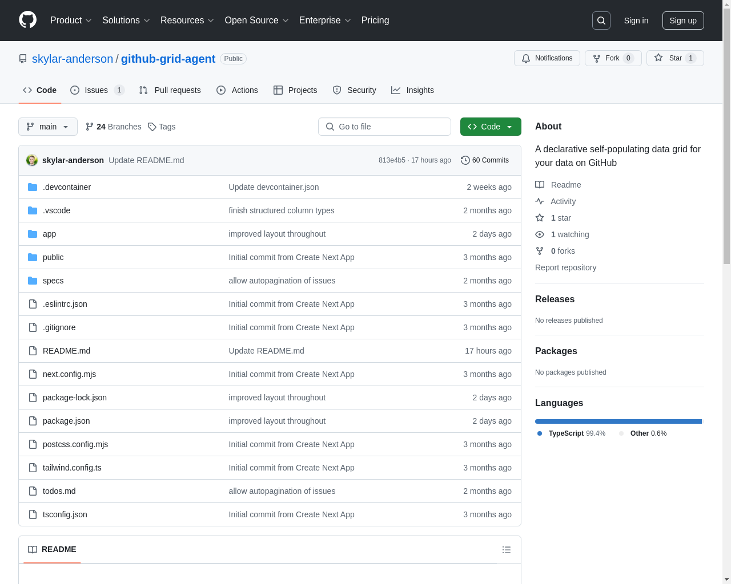
Task: Open the github-grid-agent repo link
Action: pos(168,59)
